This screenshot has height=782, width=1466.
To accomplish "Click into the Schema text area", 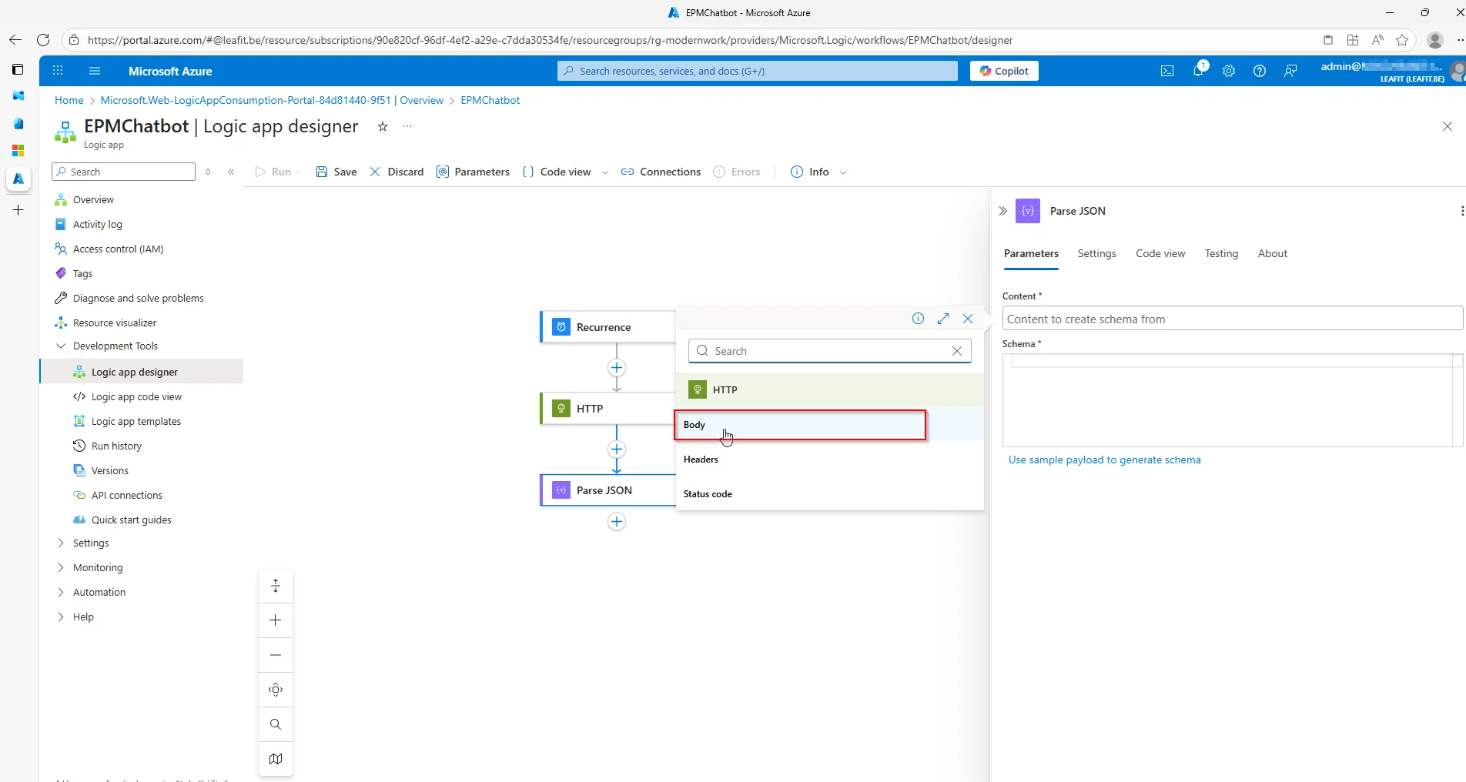I will pyautogui.click(x=1232, y=400).
